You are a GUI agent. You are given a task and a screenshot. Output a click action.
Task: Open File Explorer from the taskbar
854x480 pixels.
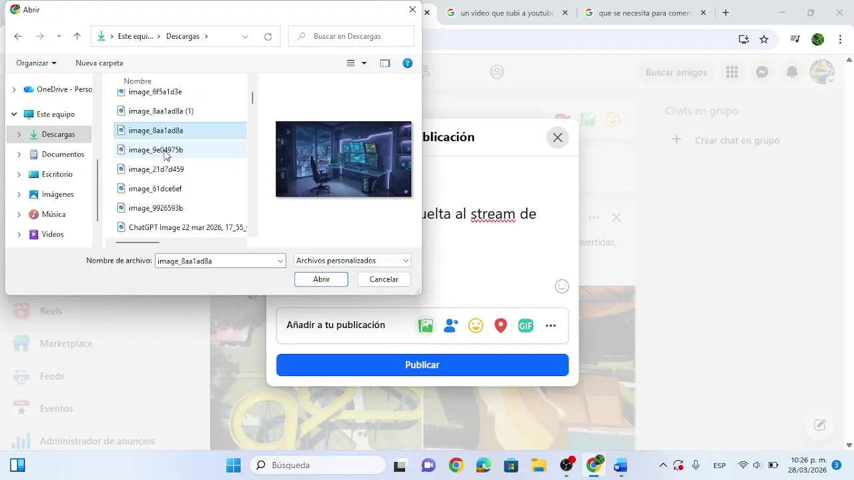538,465
